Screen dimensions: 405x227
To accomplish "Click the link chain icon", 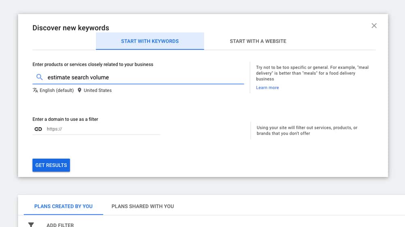I will click(x=38, y=129).
